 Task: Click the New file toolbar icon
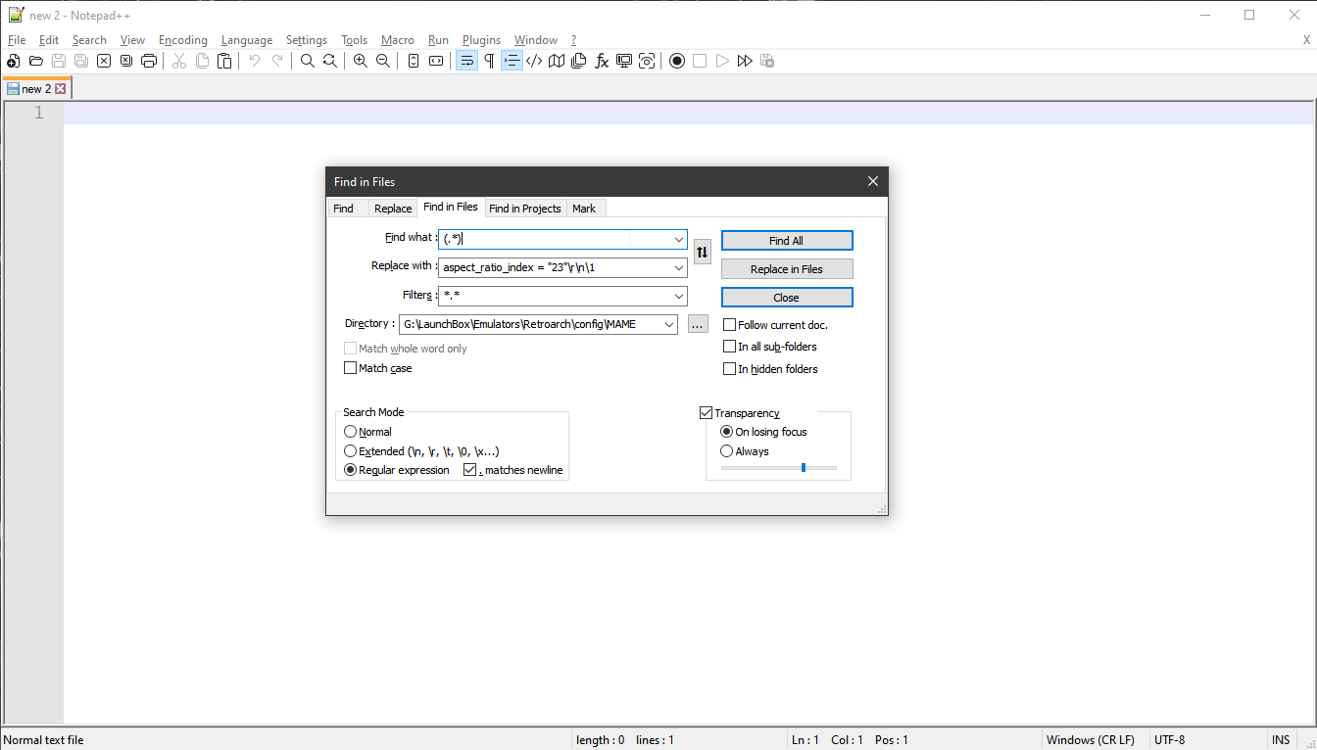pyautogui.click(x=14, y=61)
